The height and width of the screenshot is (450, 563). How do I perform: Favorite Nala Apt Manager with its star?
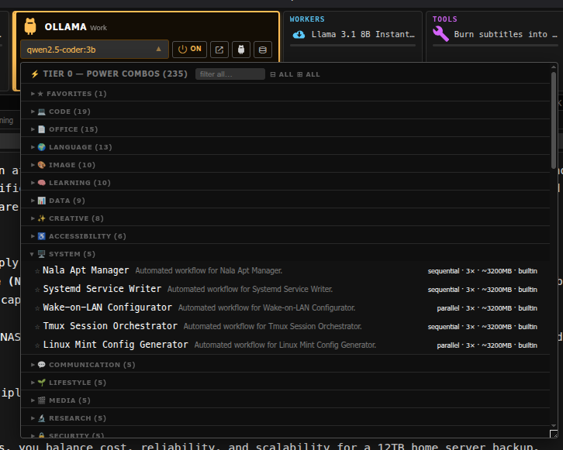37,271
